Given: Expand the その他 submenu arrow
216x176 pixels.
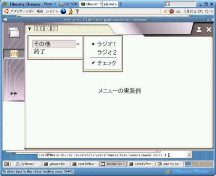Looking at the screenshot, I should coord(79,44).
